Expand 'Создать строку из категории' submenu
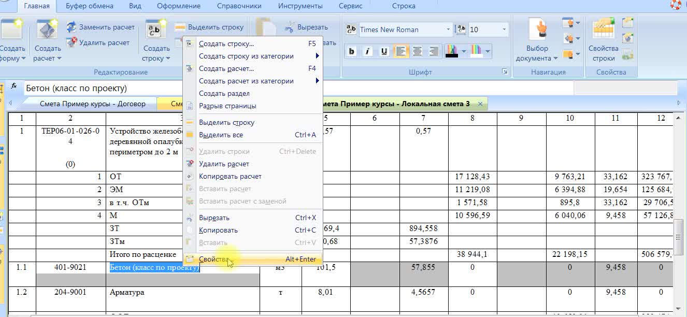Viewport: 687px width, 317px height. tap(252, 56)
